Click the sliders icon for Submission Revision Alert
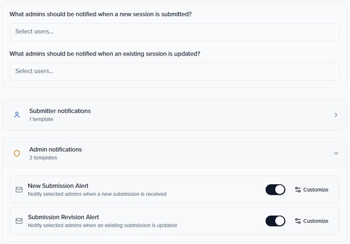 click(x=298, y=221)
